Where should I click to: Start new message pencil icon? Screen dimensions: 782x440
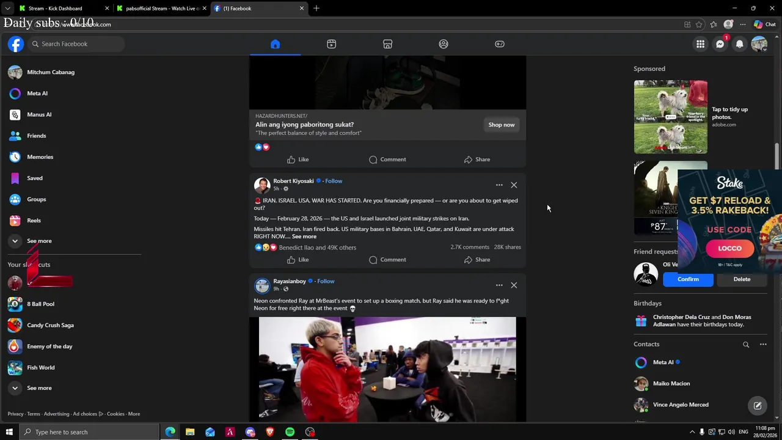758,405
